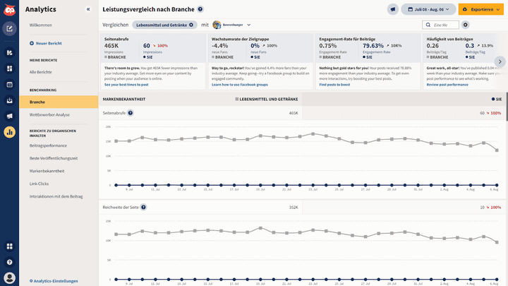Viewport: 508px width, 286px height.
Task: Click help icon beside Leistungsvergleich nach Branche
Action: coord(201,9)
